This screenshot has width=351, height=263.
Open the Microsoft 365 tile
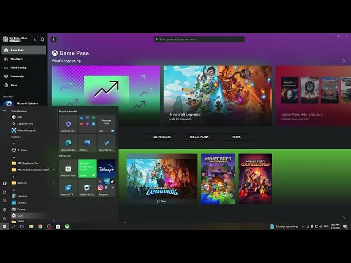tap(68, 124)
